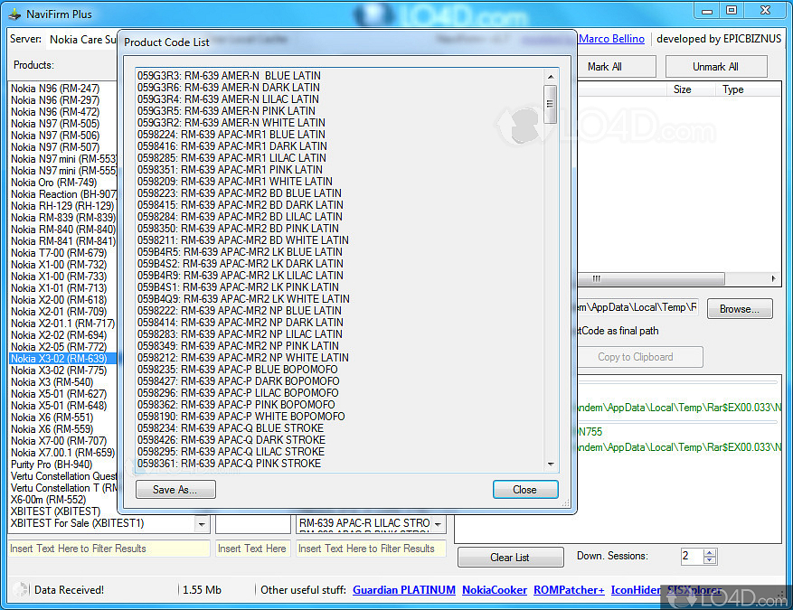Image resolution: width=793 pixels, height=610 pixels.
Task: Click the 1.55 Mb status bar entry
Action: 203,590
